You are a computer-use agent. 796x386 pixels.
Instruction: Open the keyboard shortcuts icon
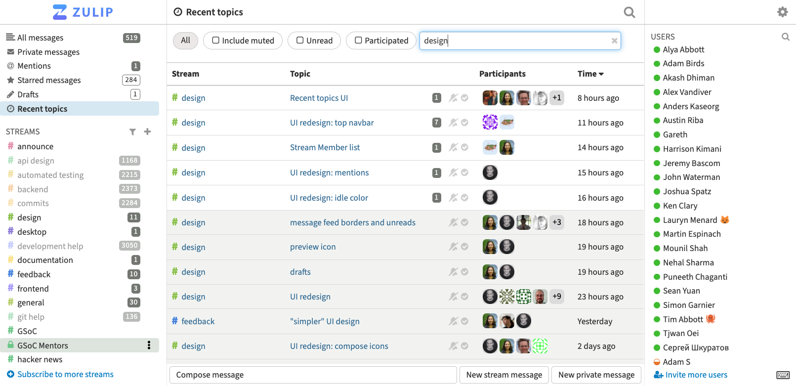click(x=783, y=375)
